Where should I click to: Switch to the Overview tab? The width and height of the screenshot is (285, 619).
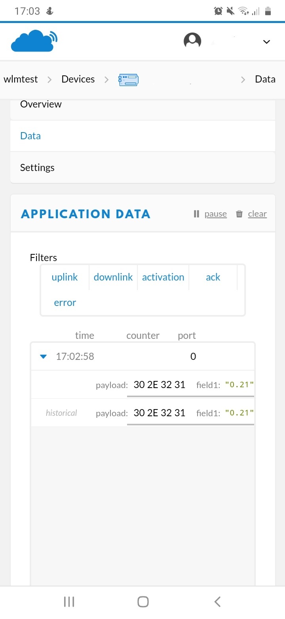coord(41,104)
